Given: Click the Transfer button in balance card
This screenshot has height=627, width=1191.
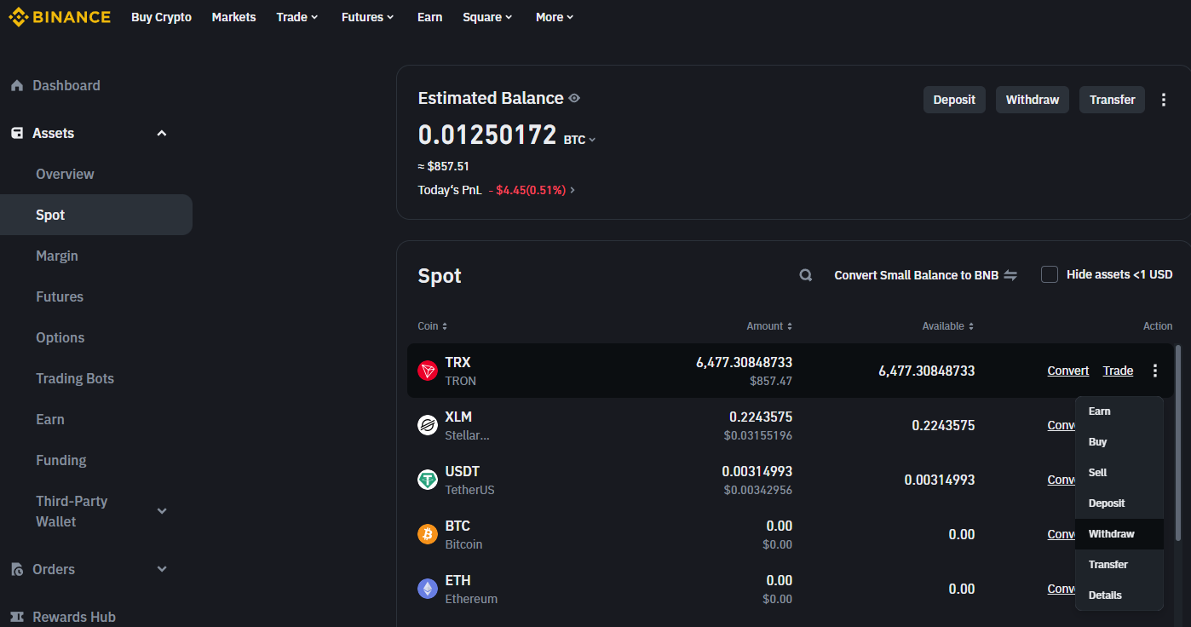Looking at the screenshot, I should coord(1112,100).
